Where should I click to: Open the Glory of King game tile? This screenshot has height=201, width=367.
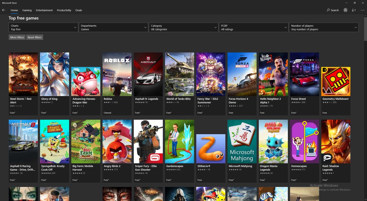(x=54, y=84)
